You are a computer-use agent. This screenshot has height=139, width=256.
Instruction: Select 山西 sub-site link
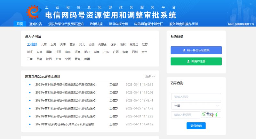click(92, 44)
